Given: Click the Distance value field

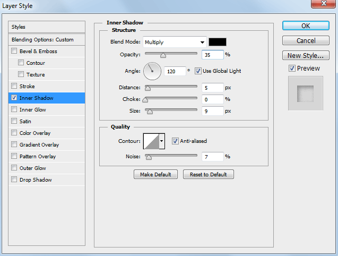Looking at the screenshot, I should coord(213,88).
